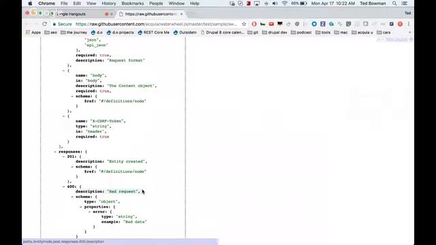Open the d.o projects bookmark
This screenshot has width=436, height=245.
tap(120, 33)
